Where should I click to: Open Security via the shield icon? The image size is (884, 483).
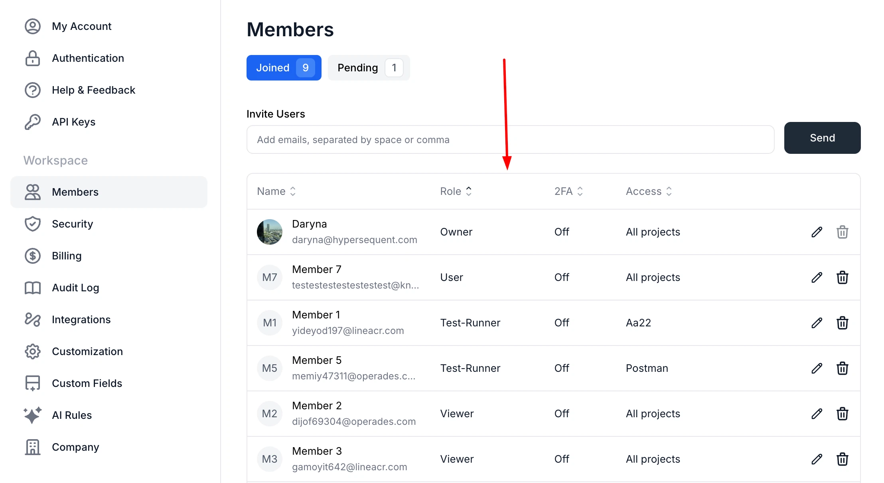32,224
